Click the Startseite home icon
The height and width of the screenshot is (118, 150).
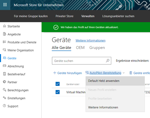tap(4, 26)
